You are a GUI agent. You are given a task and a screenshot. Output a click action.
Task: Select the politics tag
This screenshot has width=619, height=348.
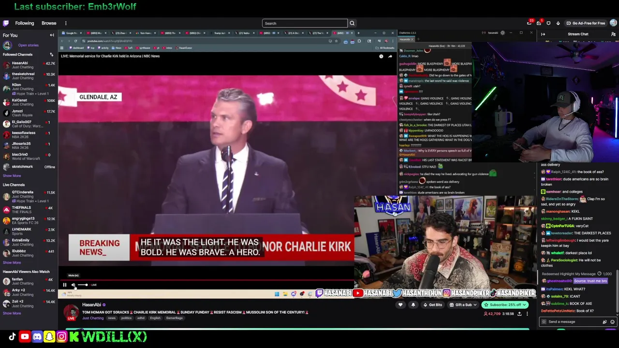tap(126, 318)
